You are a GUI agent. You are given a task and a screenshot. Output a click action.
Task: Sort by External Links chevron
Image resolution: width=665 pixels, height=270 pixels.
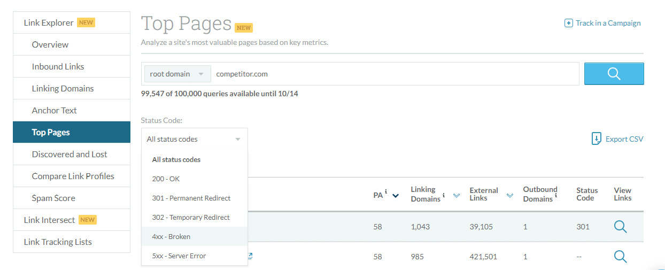coord(510,196)
